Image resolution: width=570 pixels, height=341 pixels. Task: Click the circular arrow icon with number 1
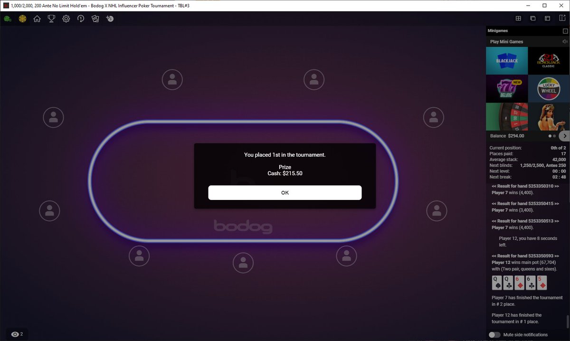click(x=81, y=19)
